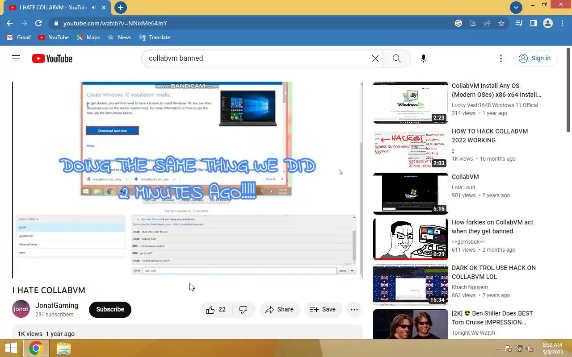572x357 pixels.
Task: Open the volume icon in system tray
Action: click(530, 349)
